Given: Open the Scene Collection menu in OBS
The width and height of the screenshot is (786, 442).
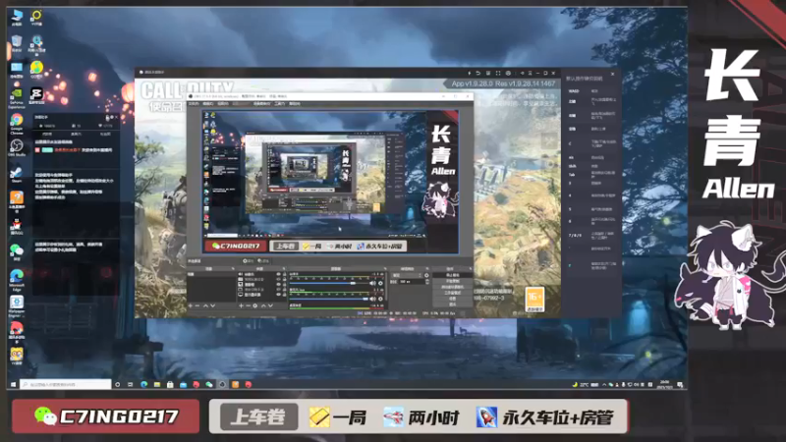Looking at the screenshot, I should tap(261, 104).
